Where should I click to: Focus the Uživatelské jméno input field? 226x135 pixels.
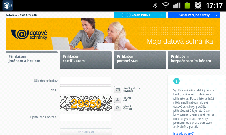click(x=86, y=81)
